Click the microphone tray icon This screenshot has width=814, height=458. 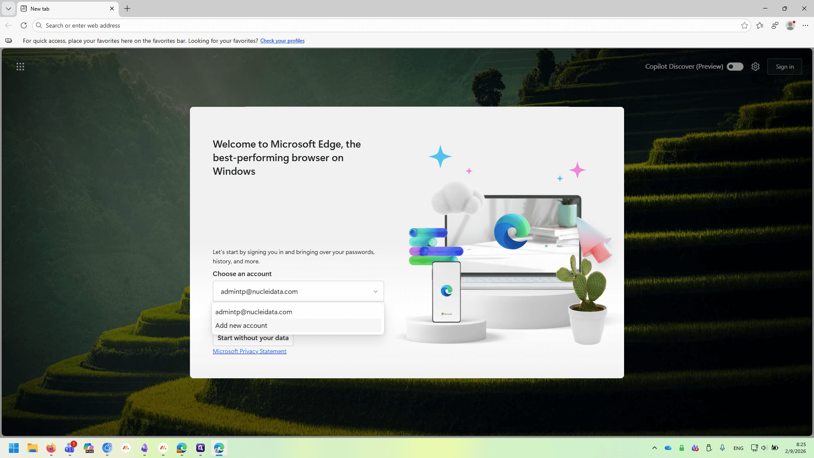tap(722, 448)
